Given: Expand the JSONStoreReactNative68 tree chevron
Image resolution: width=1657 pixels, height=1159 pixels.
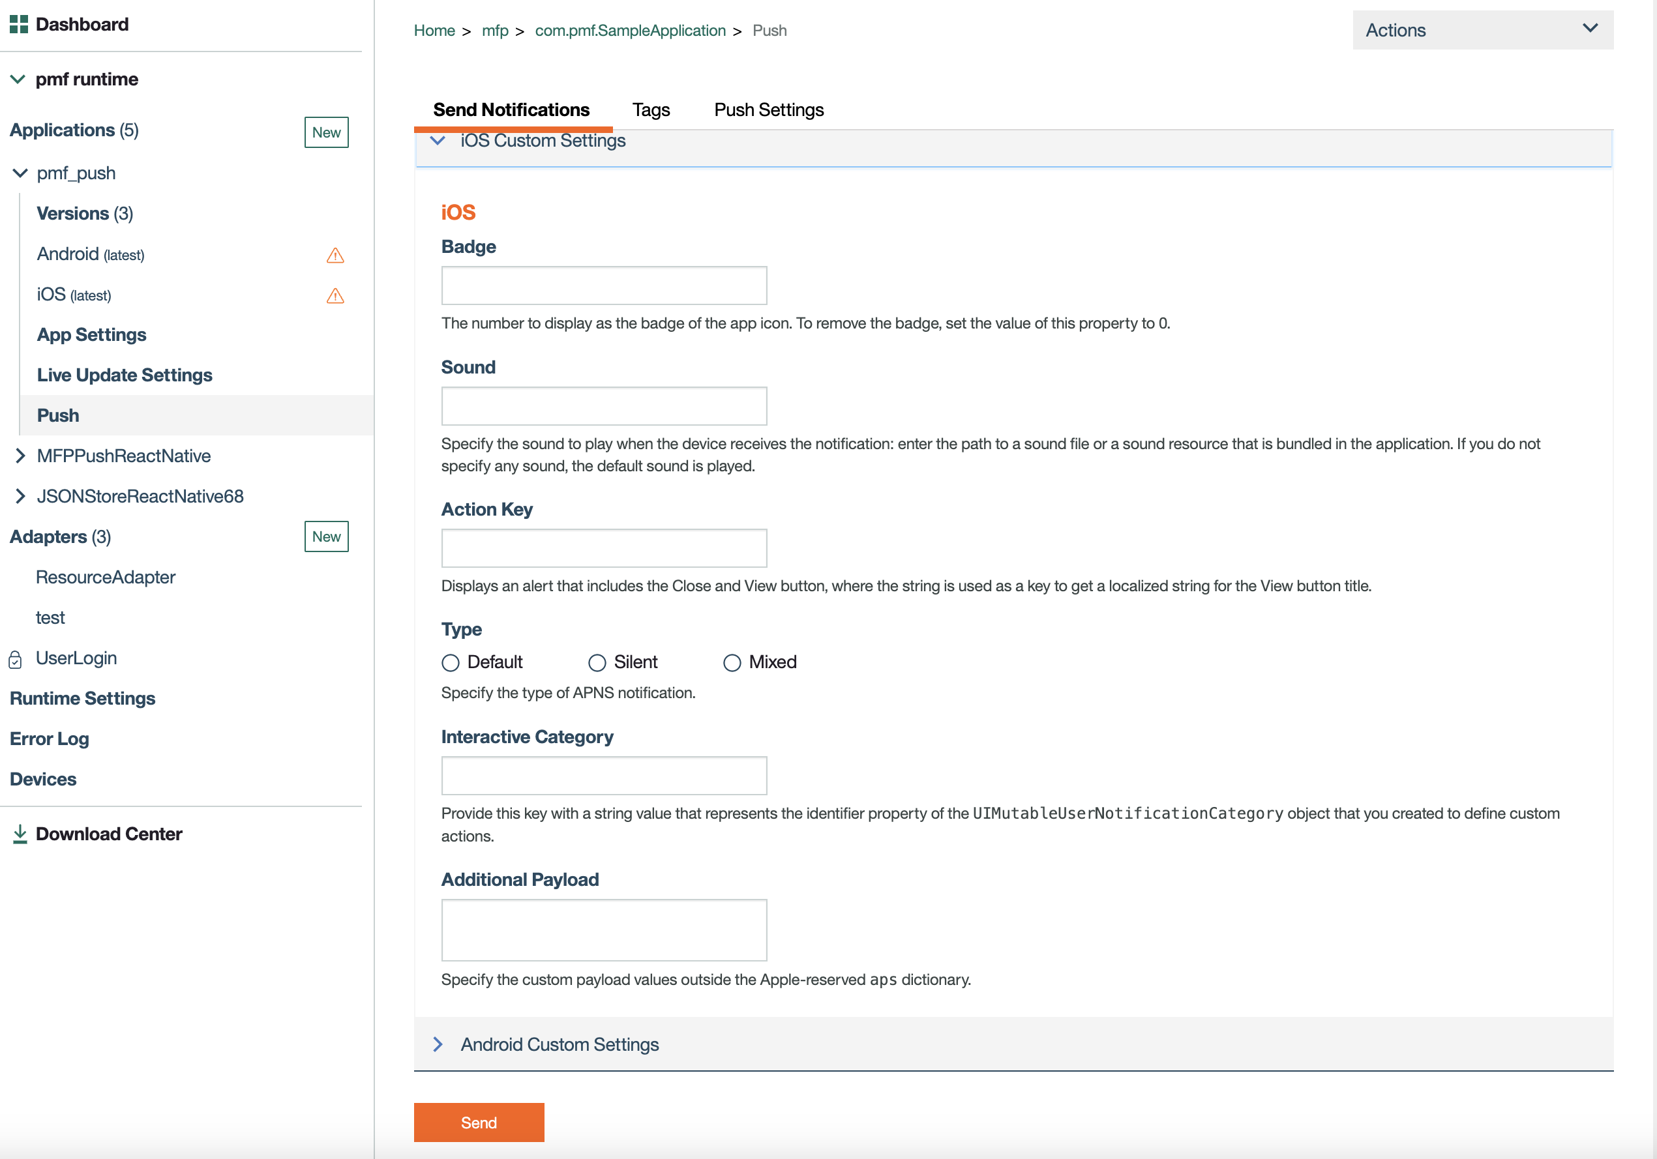Looking at the screenshot, I should (x=20, y=496).
